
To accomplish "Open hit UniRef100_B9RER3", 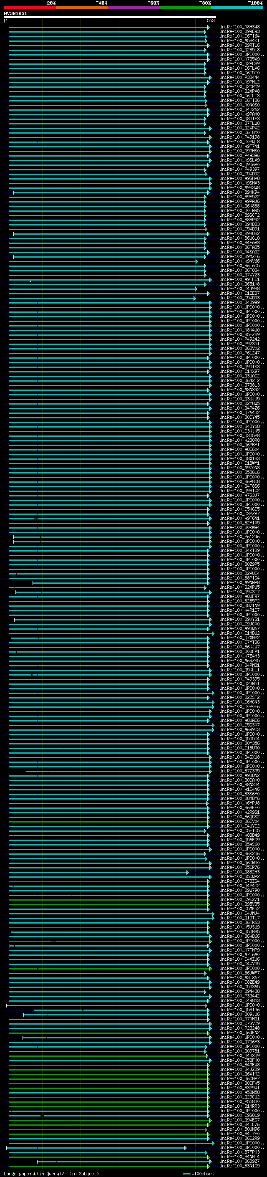I will [x=239, y=32].
